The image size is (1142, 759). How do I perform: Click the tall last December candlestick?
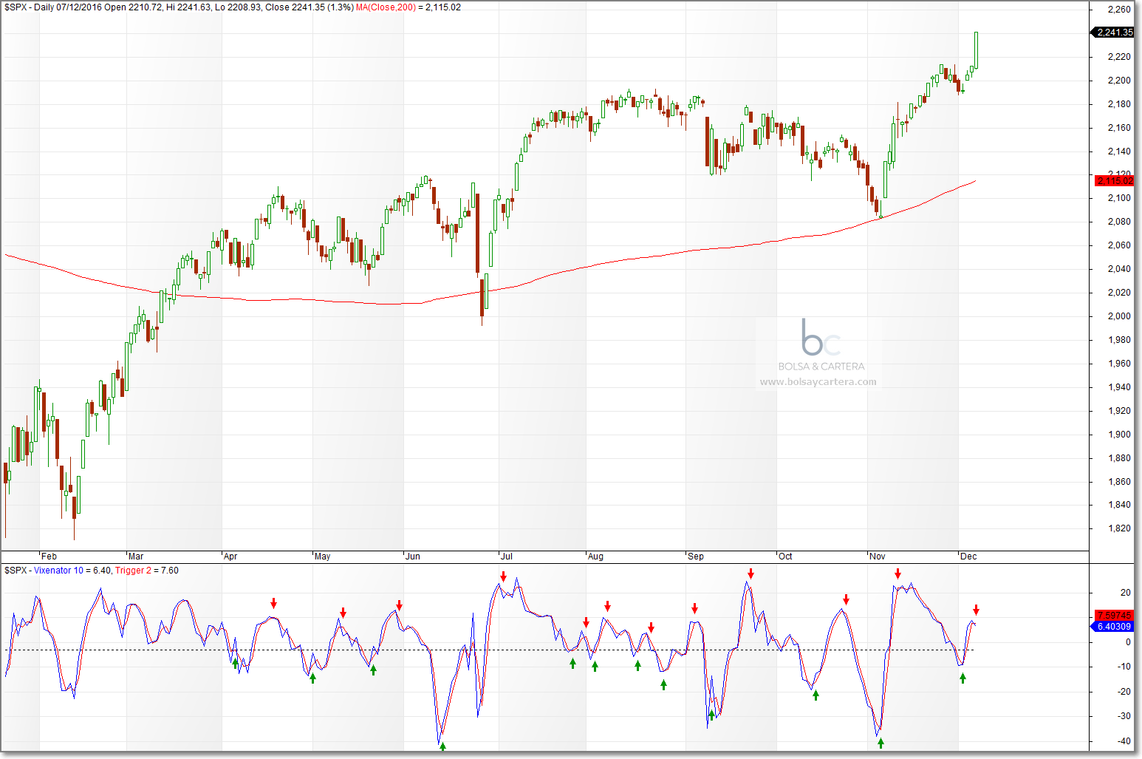coord(977,50)
